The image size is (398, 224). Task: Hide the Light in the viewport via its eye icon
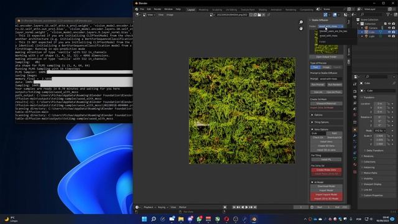(389, 36)
